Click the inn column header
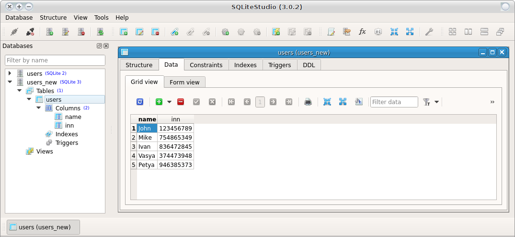The width and height of the screenshot is (515, 237). pyautogui.click(x=176, y=119)
